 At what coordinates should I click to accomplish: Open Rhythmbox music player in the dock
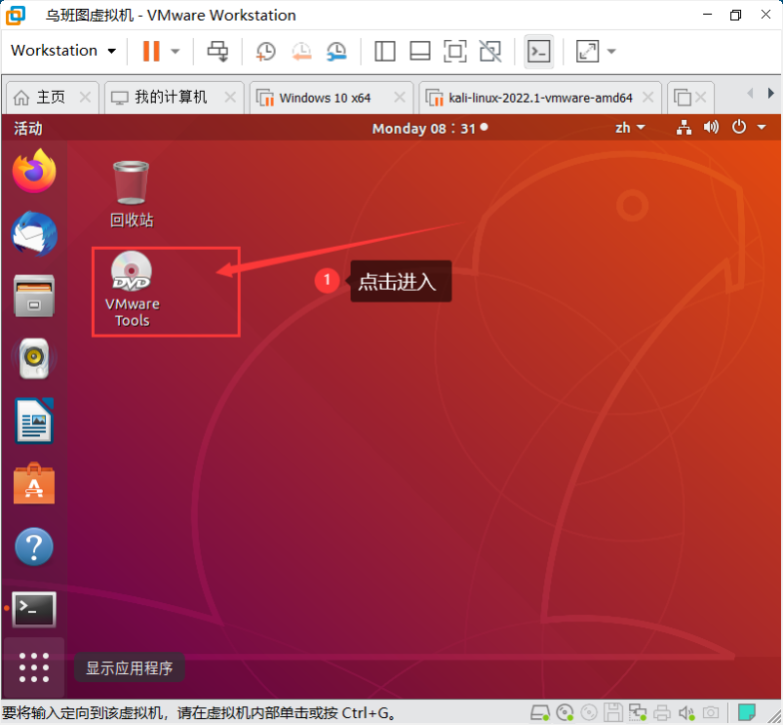(34, 358)
